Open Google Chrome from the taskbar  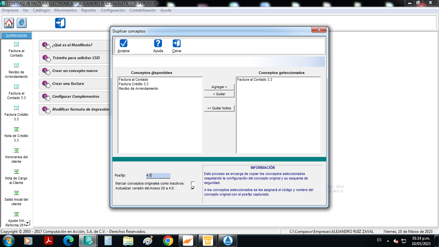tap(168, 240)
